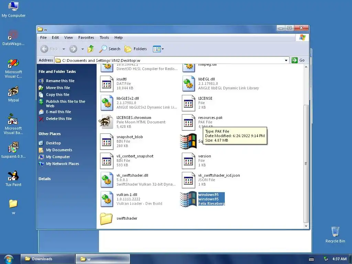The height and width of the screenshot is (264, 352).
Task: Select the libGLESv2.dll file icon
Action: point(107,103)
